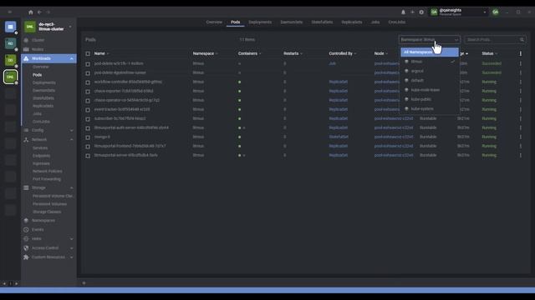Screen dimensions: 535x300
Task: Open the settings gear in top bar
Action: (x=421, y=12)
